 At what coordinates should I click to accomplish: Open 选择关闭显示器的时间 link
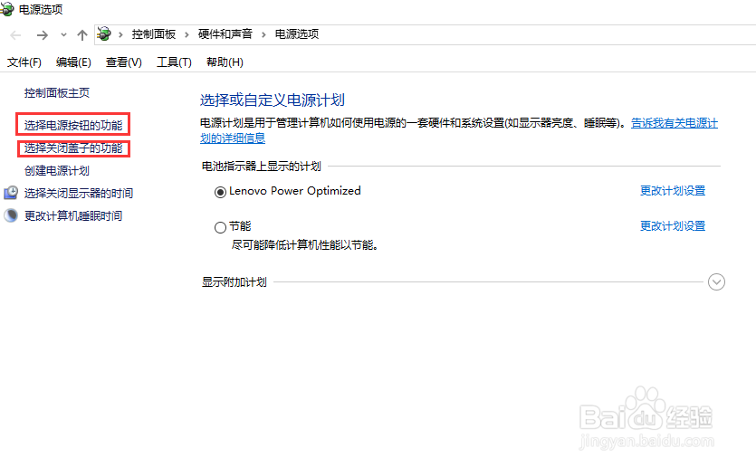[79, 194]
